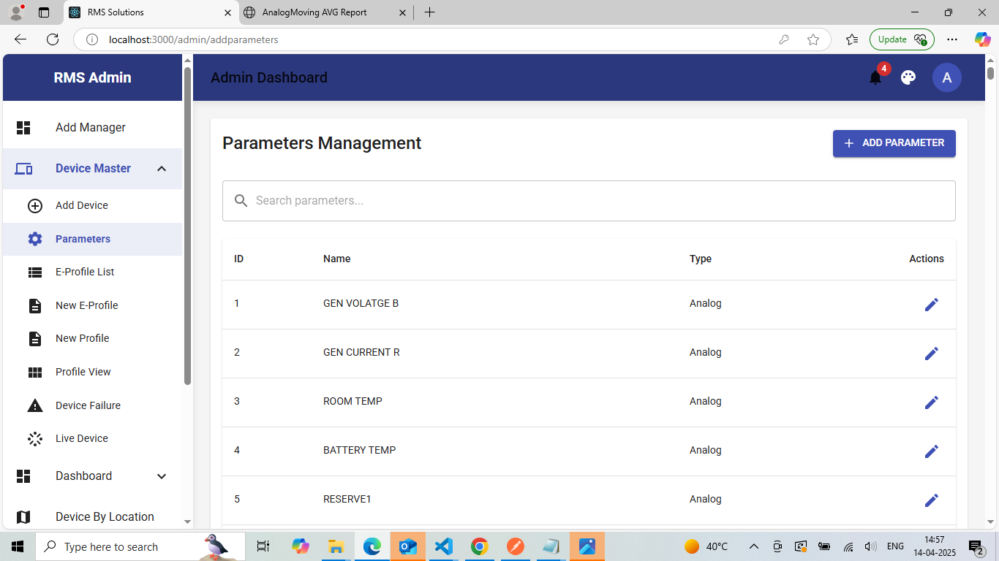Open the notifications bell icon

(x=875, y=77)
